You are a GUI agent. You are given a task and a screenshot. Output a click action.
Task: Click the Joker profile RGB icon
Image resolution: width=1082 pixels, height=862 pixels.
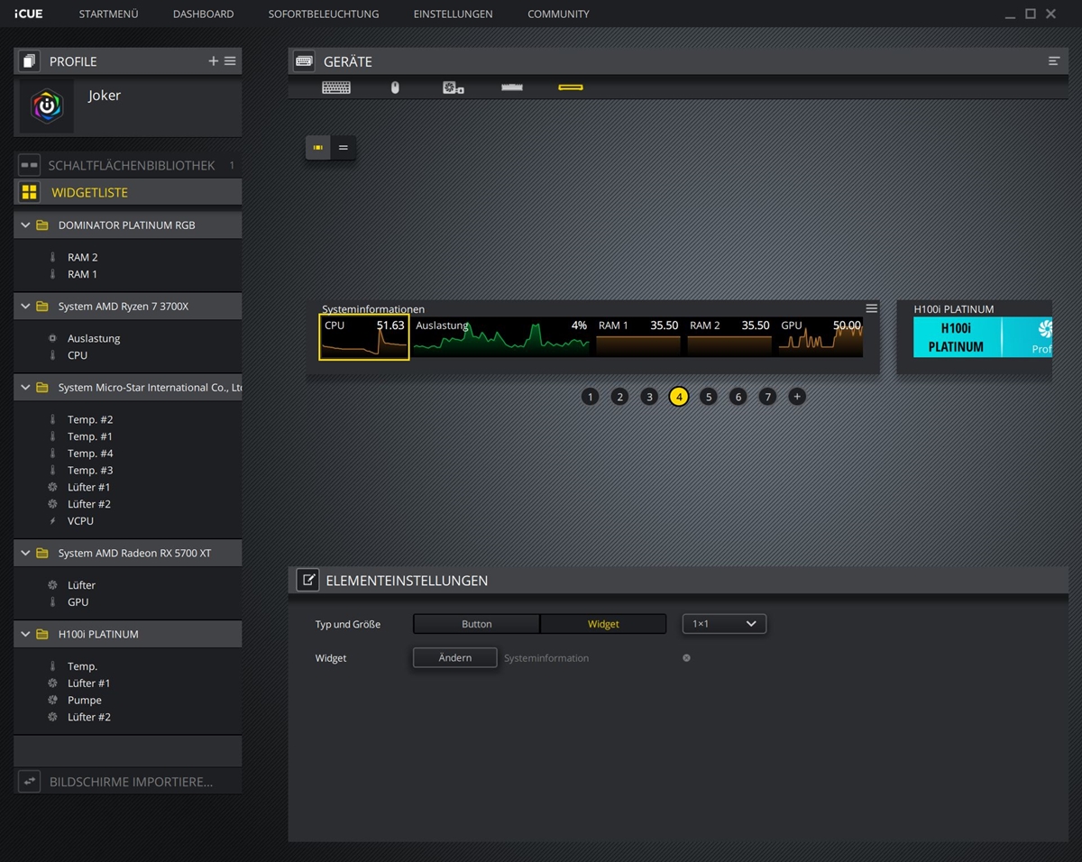pyautogui.click(x=46, y=105)
